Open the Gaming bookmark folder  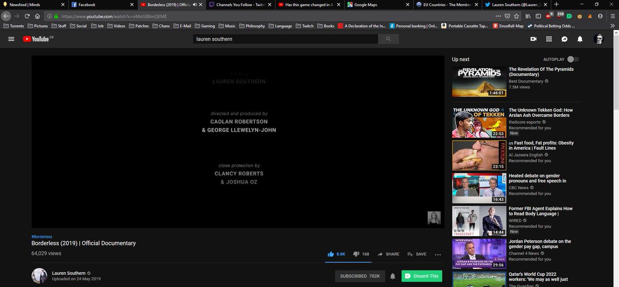[x=205, y=26]
